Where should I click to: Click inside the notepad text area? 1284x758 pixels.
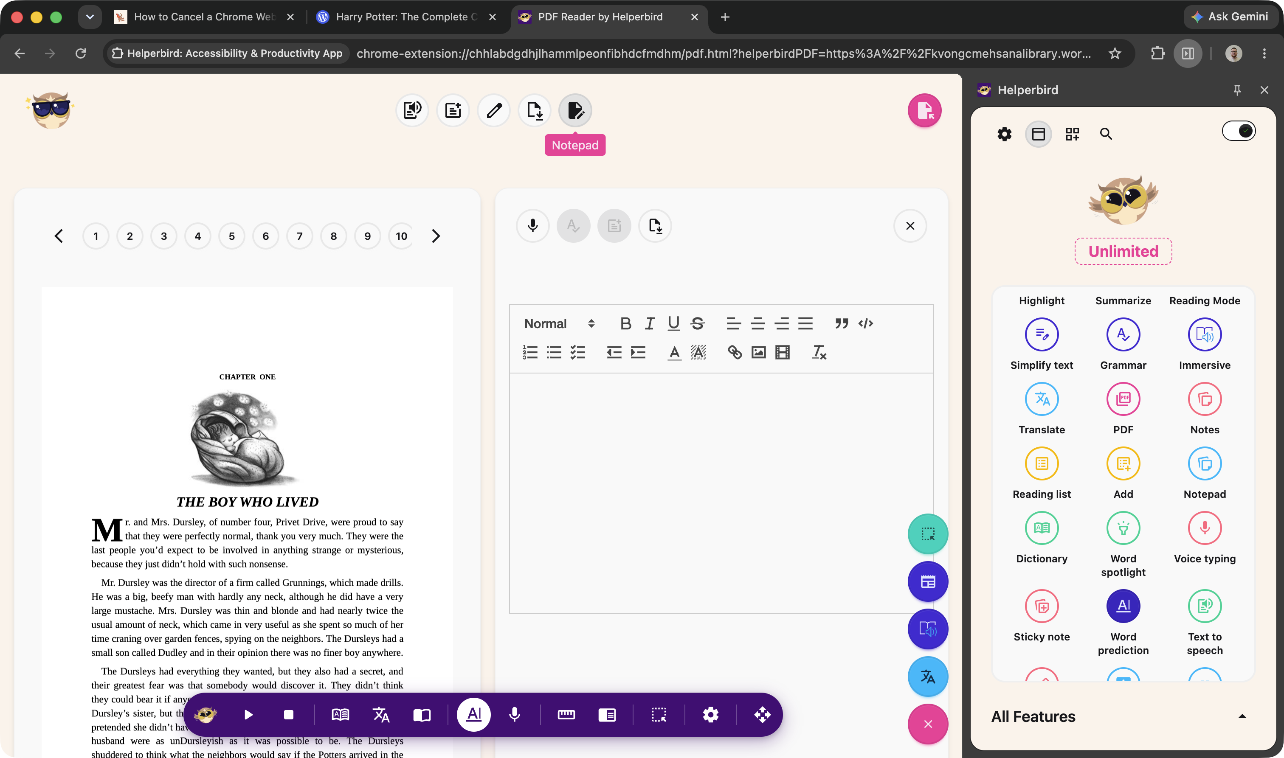click(721, 493)
